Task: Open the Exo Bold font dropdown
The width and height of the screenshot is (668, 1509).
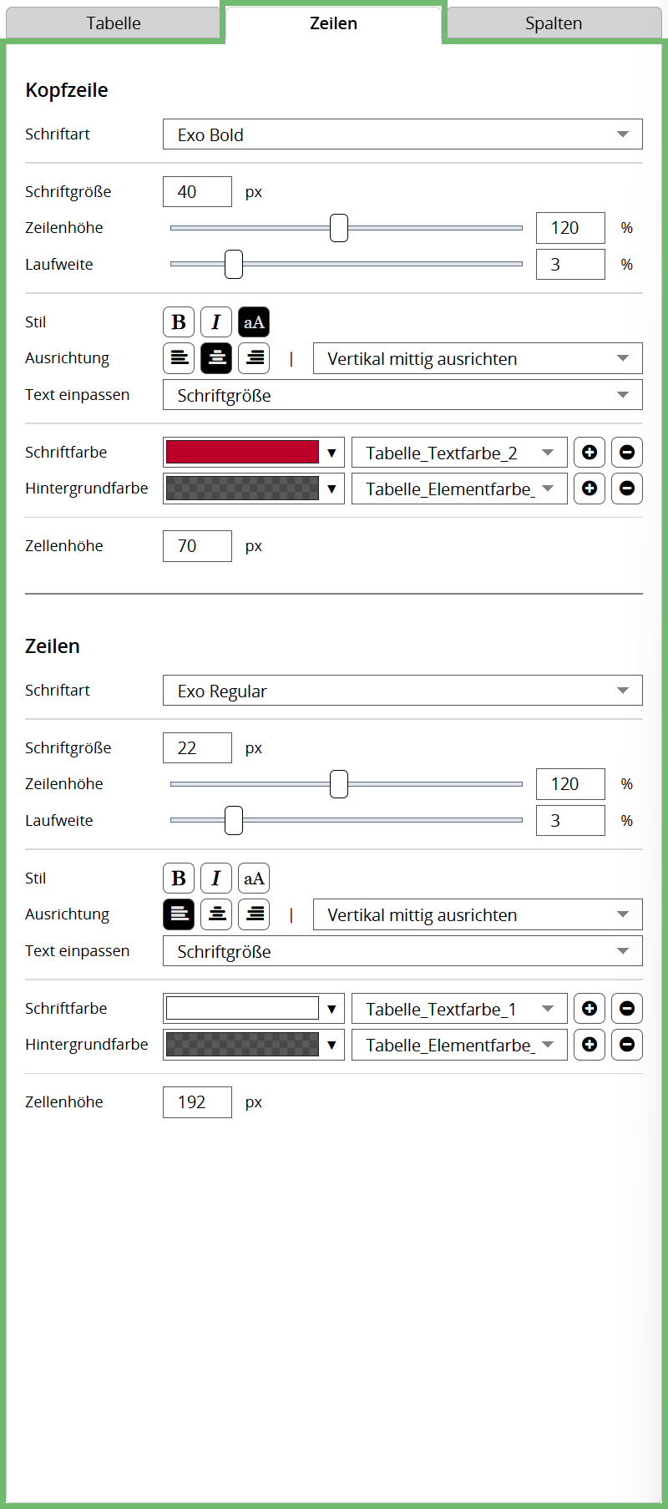Action: [x=402, y=134]
